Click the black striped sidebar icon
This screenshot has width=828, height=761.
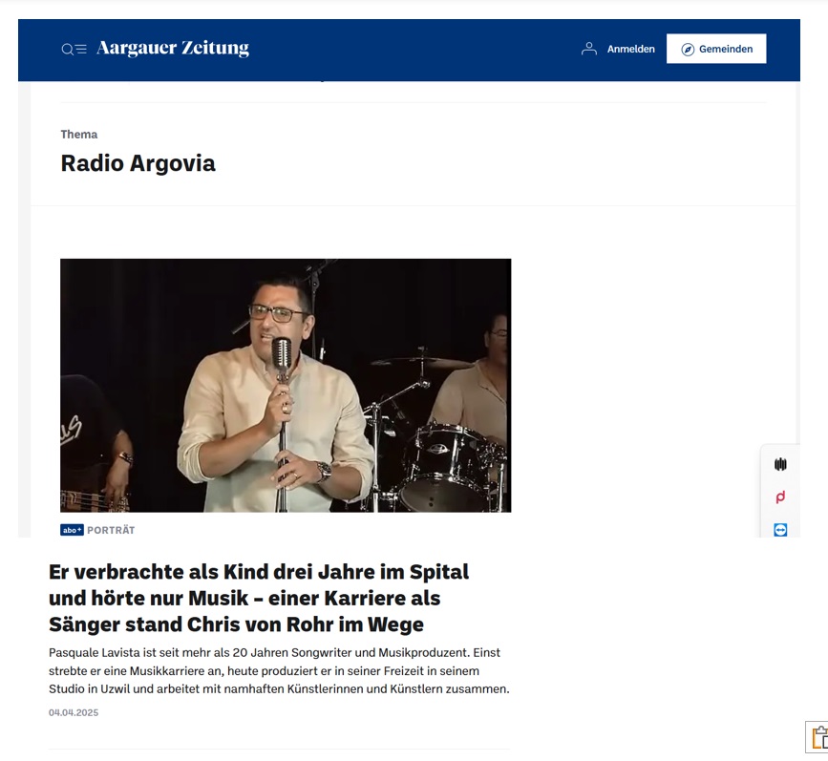click(780, 464)
